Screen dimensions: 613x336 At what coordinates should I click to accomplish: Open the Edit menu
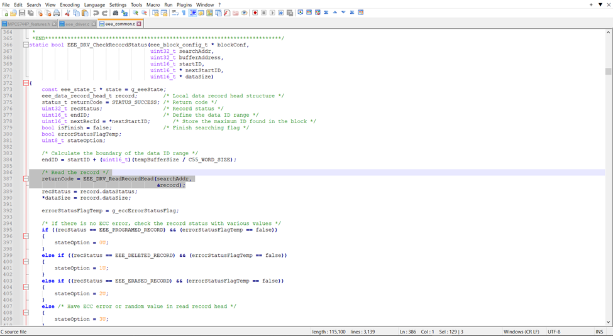tap(18, 4)
